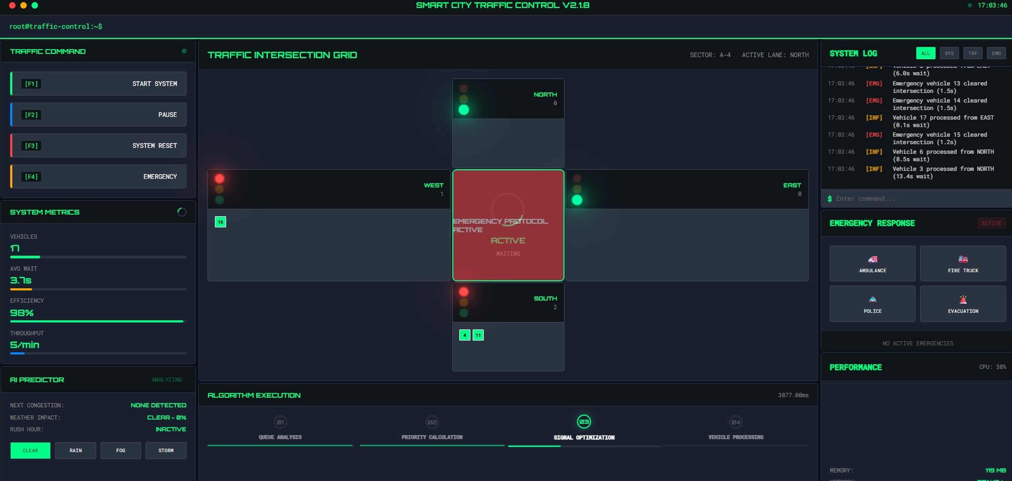Screen dimensions: 1012x481
Task: Select vehicle 4 in the South lane
Action: (465, 335)
